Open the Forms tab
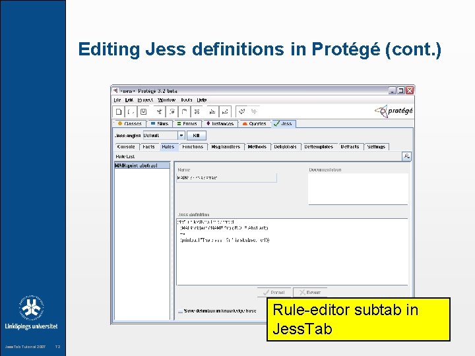475x356 pixels. (x=187, y=123)
